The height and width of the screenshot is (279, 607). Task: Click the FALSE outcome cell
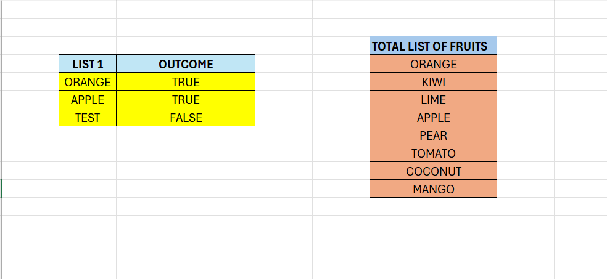[x=186, y=118]
